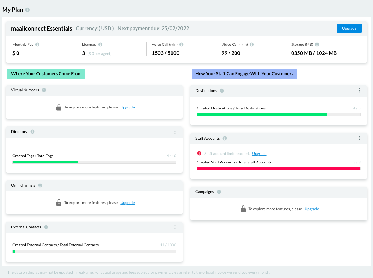Click the lock icon in Virtual Numbers

coord(59,107)
